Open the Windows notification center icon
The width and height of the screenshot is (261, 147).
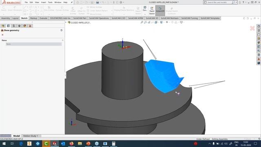pyautogui.click(x=256, y=143)
